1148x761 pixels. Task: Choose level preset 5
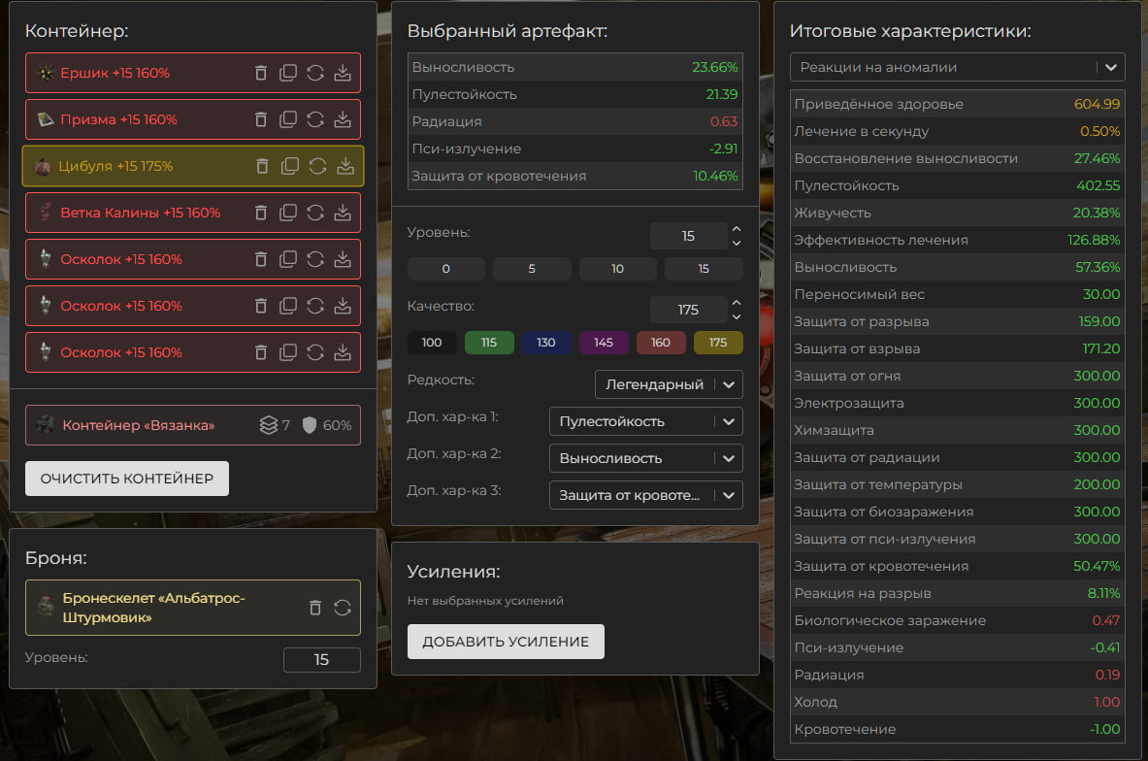tap(532, 269)
